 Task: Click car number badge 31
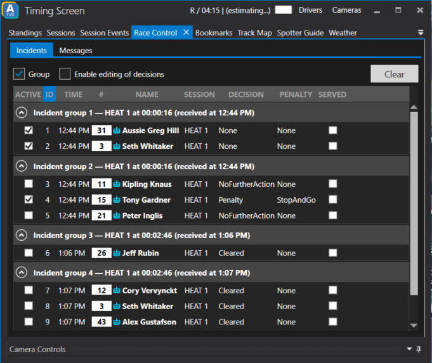(x=101, y=131)
